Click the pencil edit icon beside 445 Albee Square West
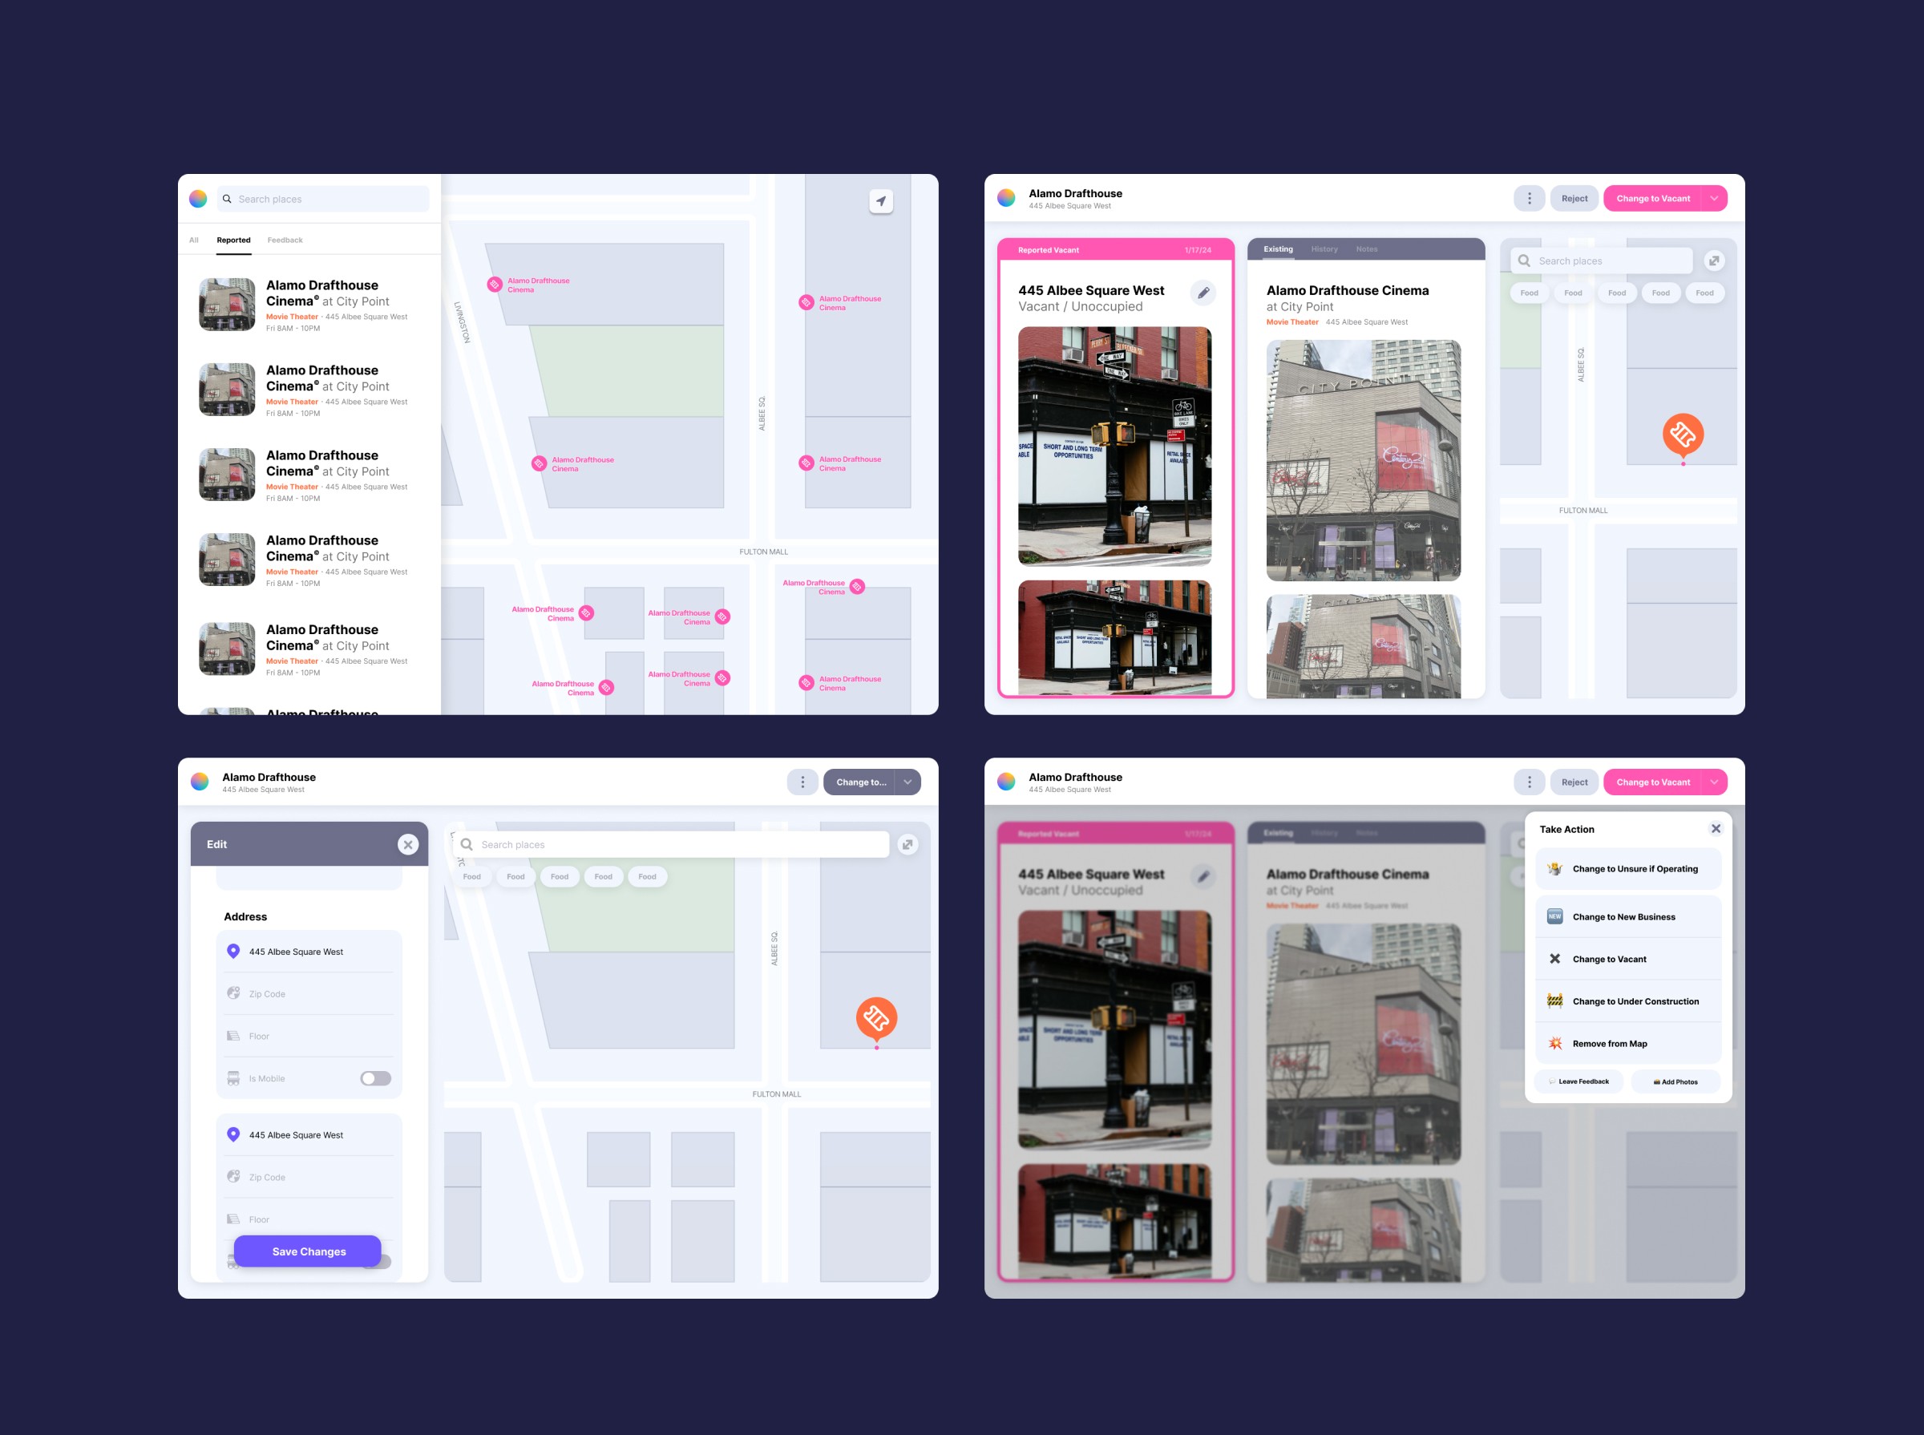1924x1435 pixels. pyautogui.click(x=1203, y=293)
